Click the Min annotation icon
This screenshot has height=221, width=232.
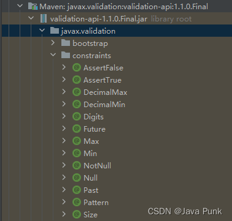pos(77,153)
